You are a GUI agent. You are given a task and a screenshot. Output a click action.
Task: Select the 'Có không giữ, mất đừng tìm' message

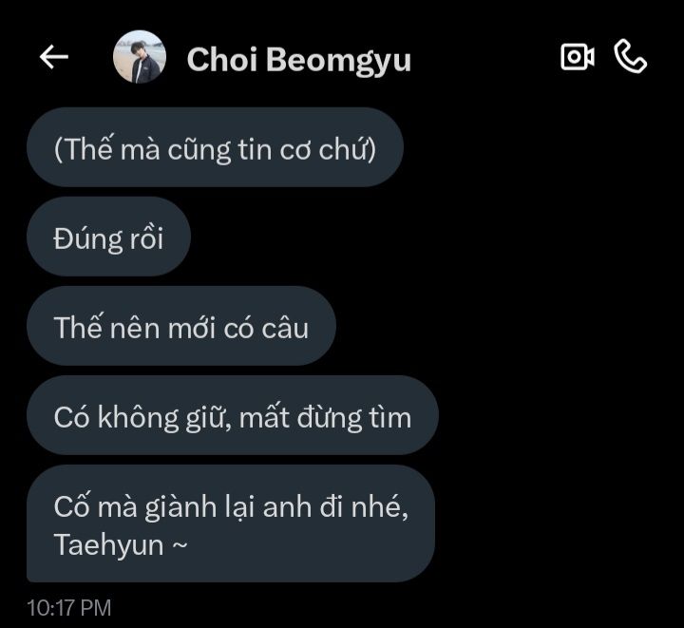pos(233,415)
